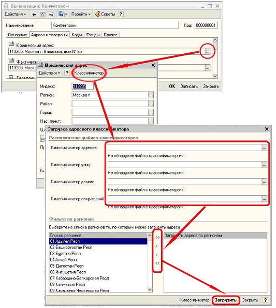Choose region via Регион ellipsis button
Screen dimensions: 276x308
click(151, 95)
